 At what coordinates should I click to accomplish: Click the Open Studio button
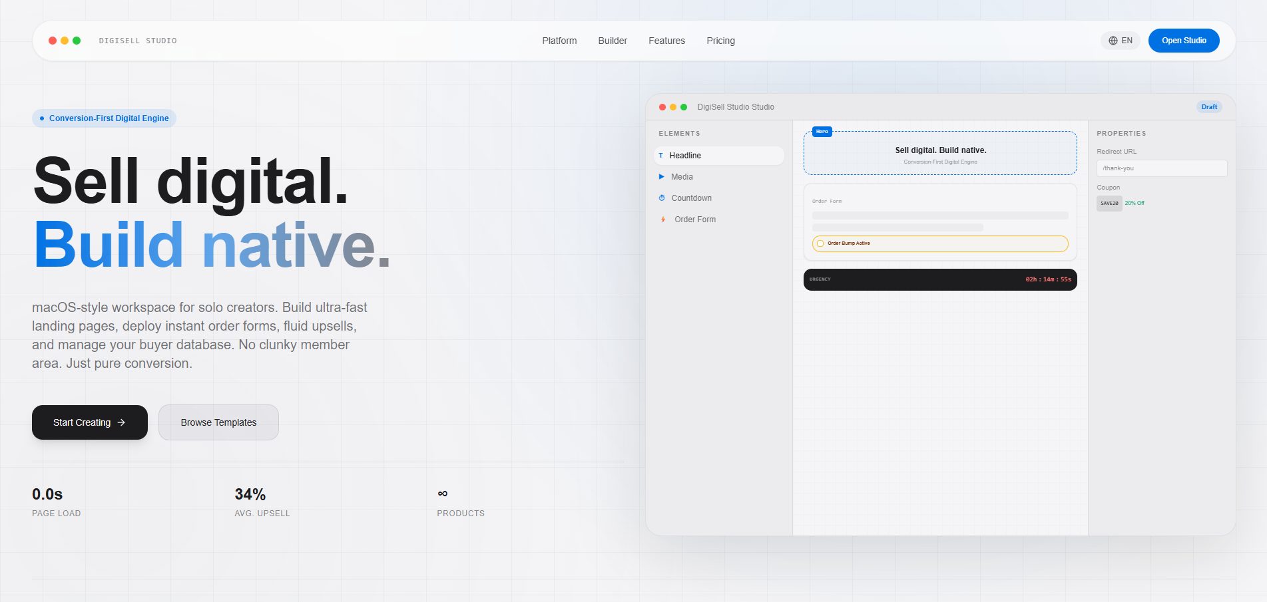(x=1184, y=41)
